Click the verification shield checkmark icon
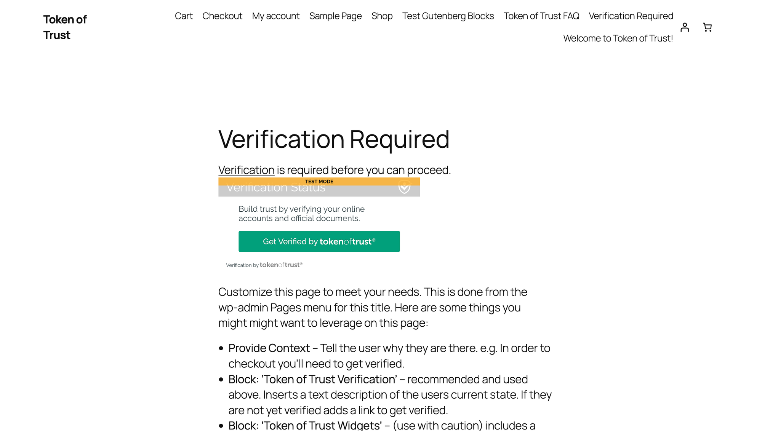Viewport: 762px width, 431px height. click(x=404, y=187)
